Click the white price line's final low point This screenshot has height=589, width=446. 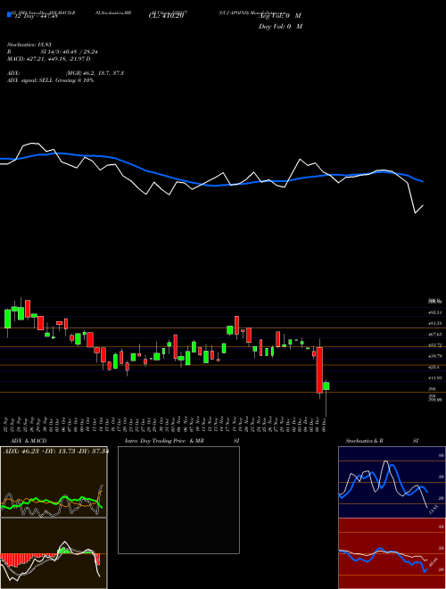(x=415, y=213)
